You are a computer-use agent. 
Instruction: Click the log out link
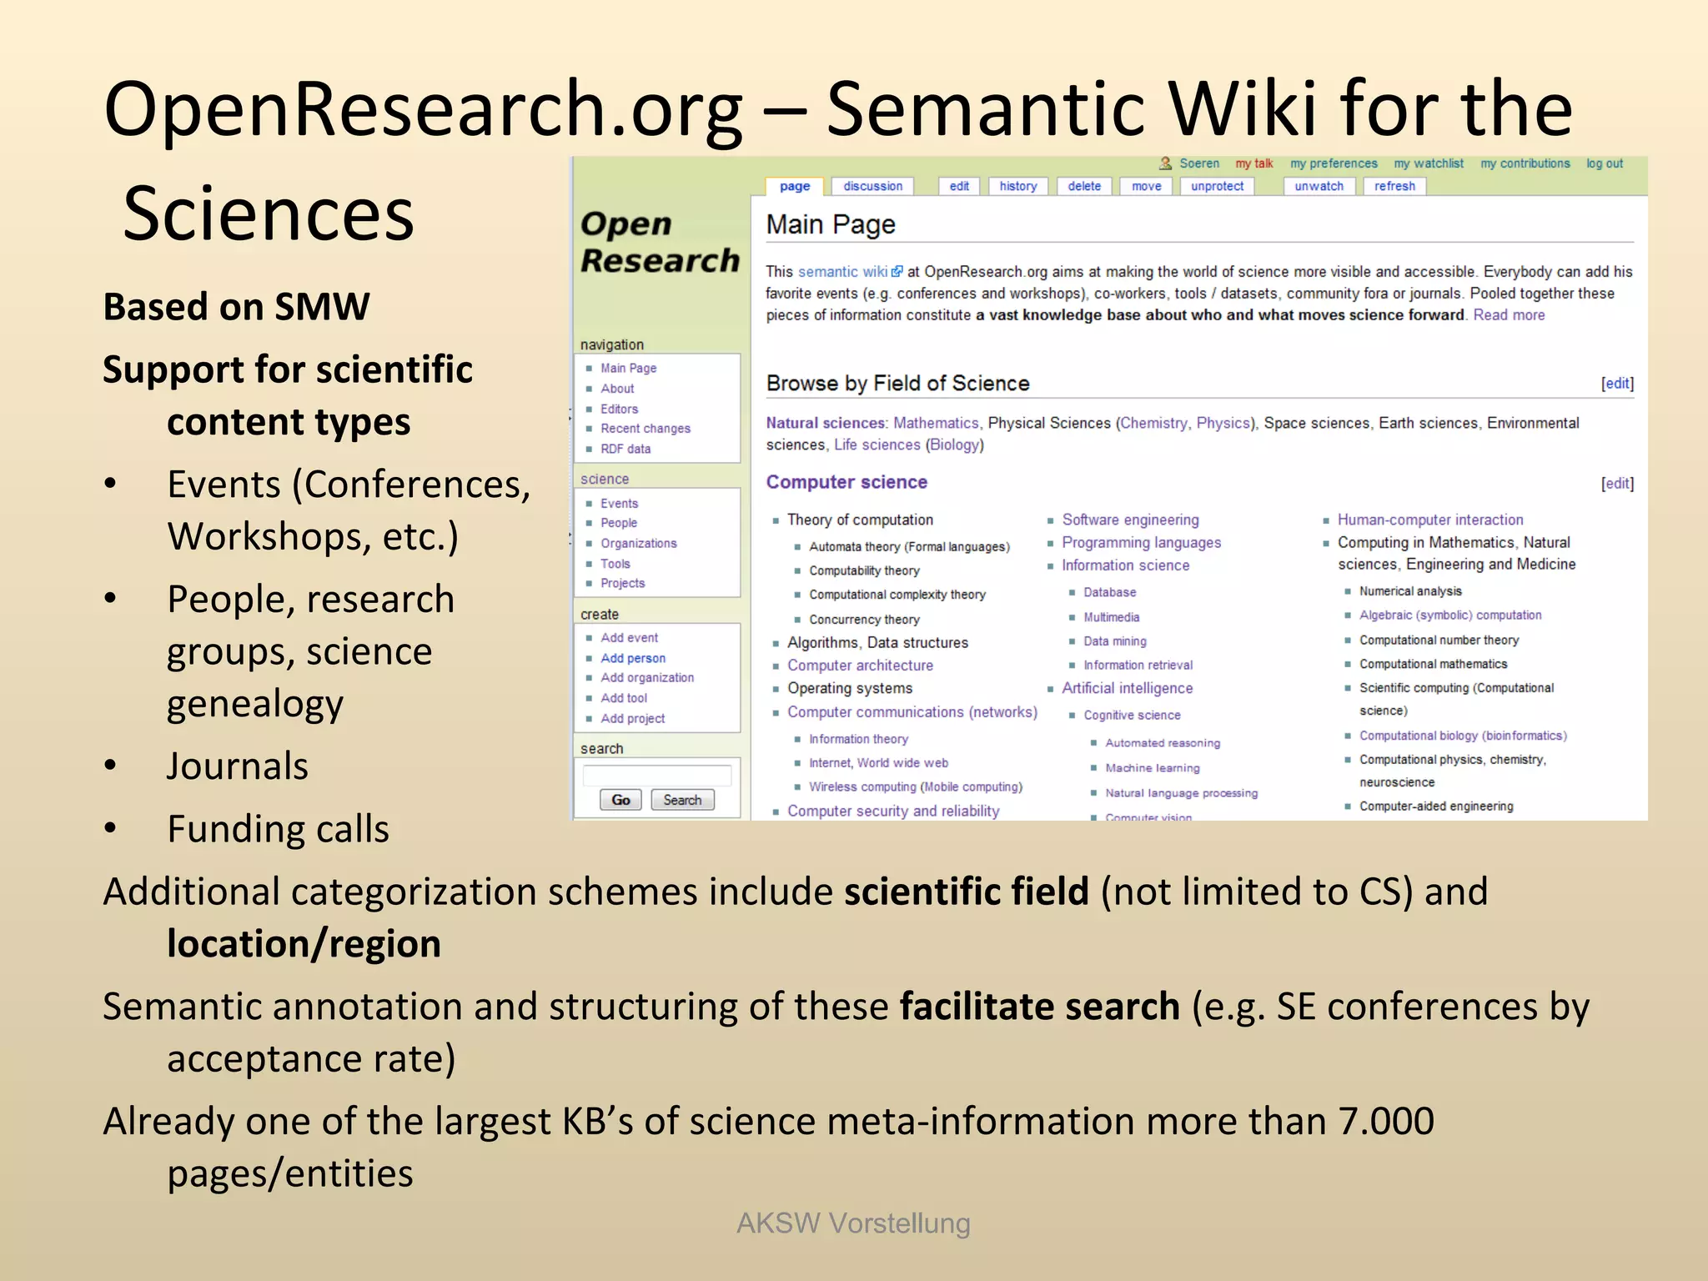pos(1605,163)
